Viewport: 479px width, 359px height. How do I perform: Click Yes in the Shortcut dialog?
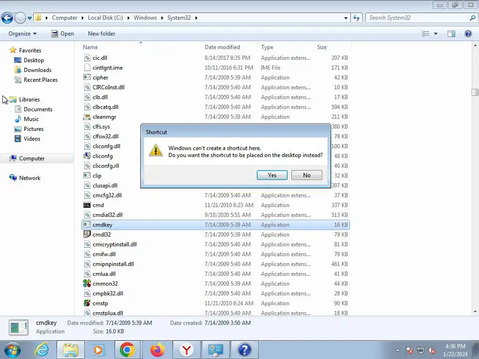tap(272, 175)
